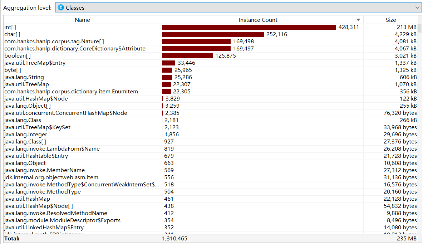The image size is (423, 244).
Task: Select the EnumItem class row
Action: pyautogui.click(x=211, y=92)
